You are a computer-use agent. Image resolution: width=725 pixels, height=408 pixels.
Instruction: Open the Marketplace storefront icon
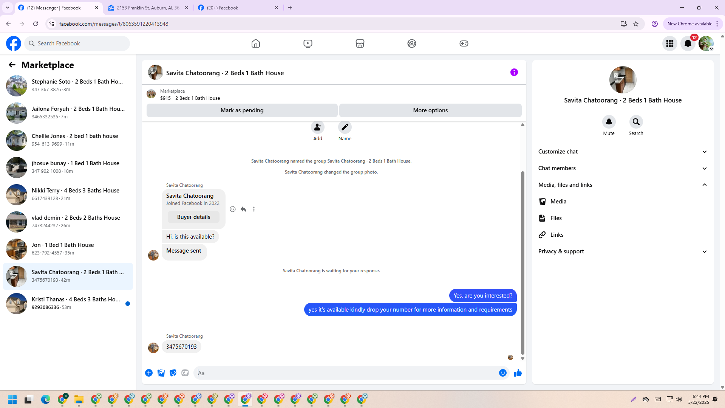pyautogui.click(x=360, y=43)
